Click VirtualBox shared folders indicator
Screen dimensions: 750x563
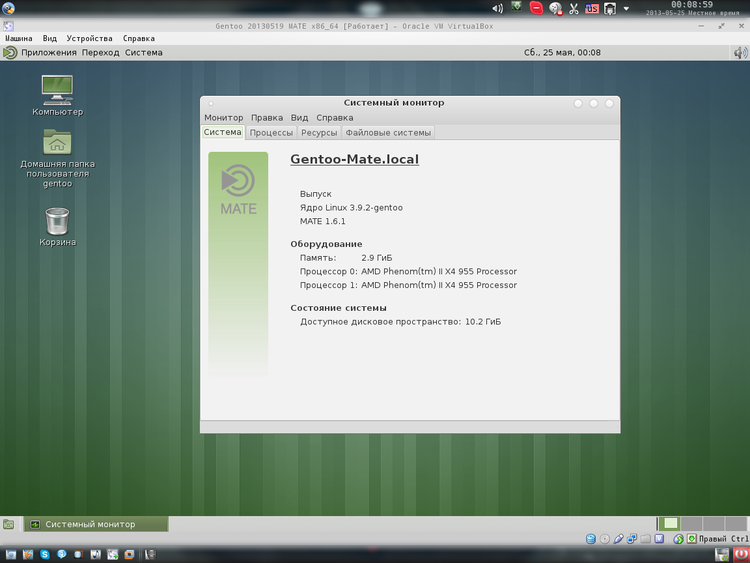(646, 539)
